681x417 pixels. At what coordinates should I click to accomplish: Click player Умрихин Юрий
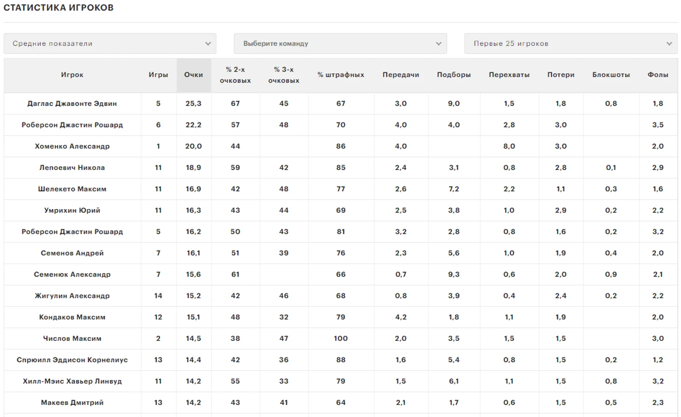point(72,211)
